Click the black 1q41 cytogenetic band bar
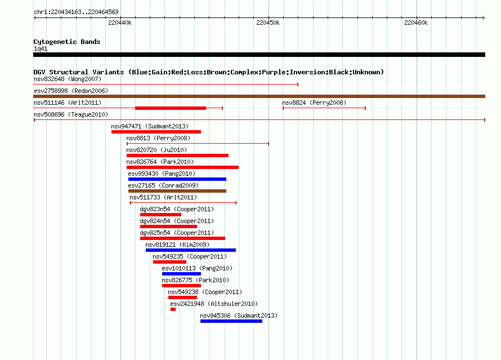The image size is (501, 360). click(x=259, y=55)
